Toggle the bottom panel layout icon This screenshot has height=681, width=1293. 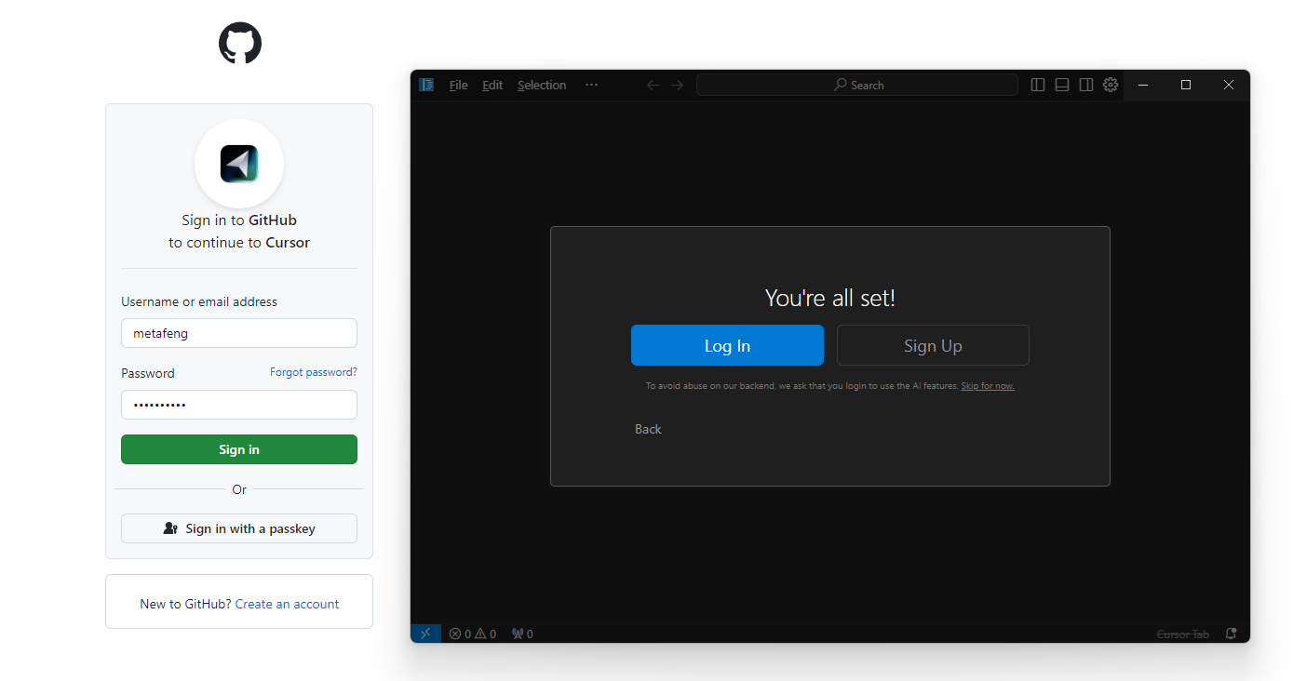coord(1062,85)
